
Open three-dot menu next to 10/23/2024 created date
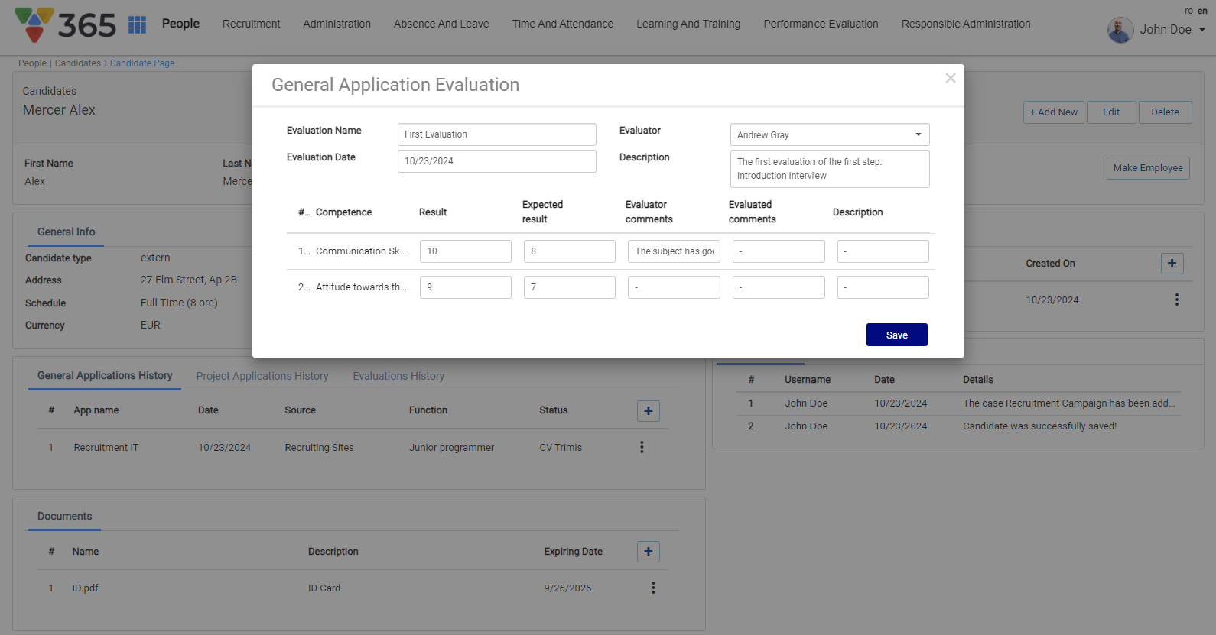[1177, 300]
